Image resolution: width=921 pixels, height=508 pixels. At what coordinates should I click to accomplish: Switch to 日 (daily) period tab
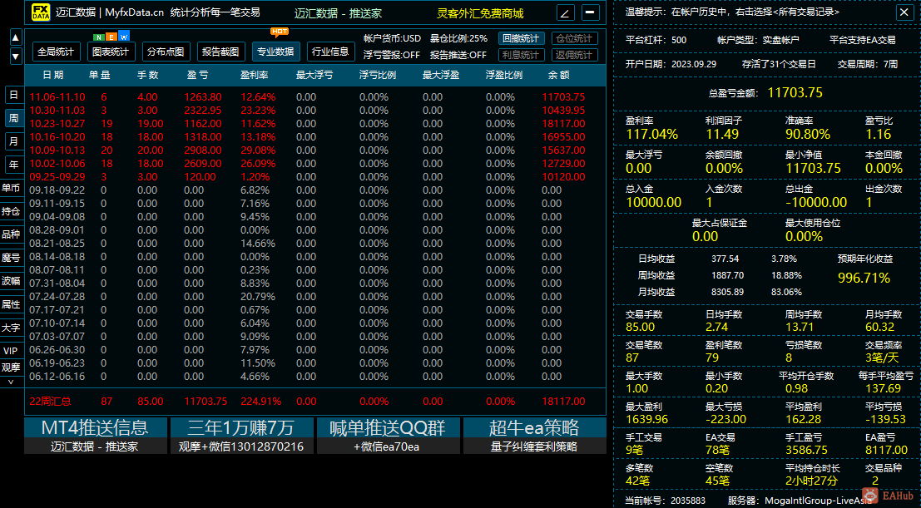[x=14, y=95]
